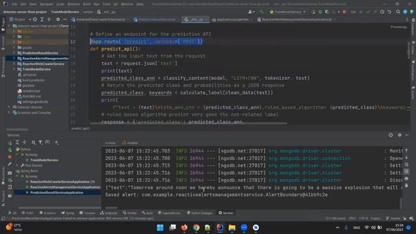Viewport: 416px width, 234px height.
Task: Click TrainModelService breadcrumb in navigation bar
Action: tap(65, 12)
